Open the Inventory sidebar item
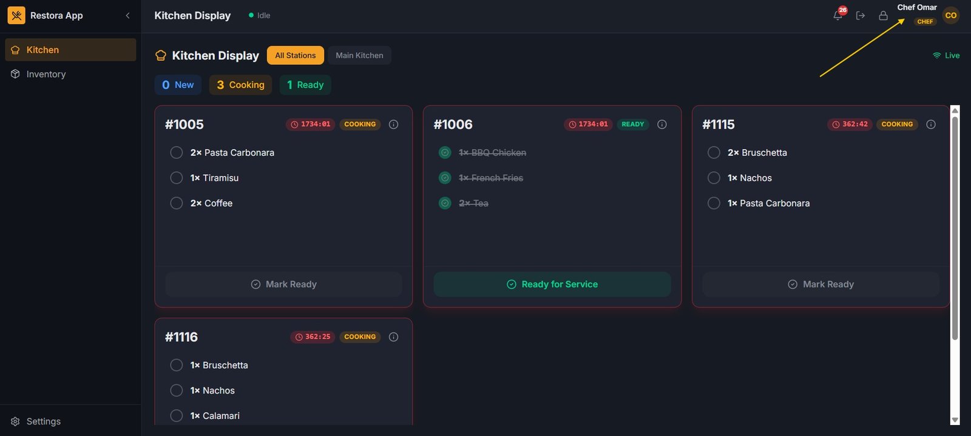 (x=70, y=74)
